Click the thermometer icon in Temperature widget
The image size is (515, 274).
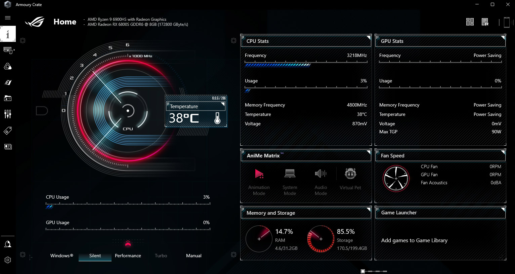(217, 118)
